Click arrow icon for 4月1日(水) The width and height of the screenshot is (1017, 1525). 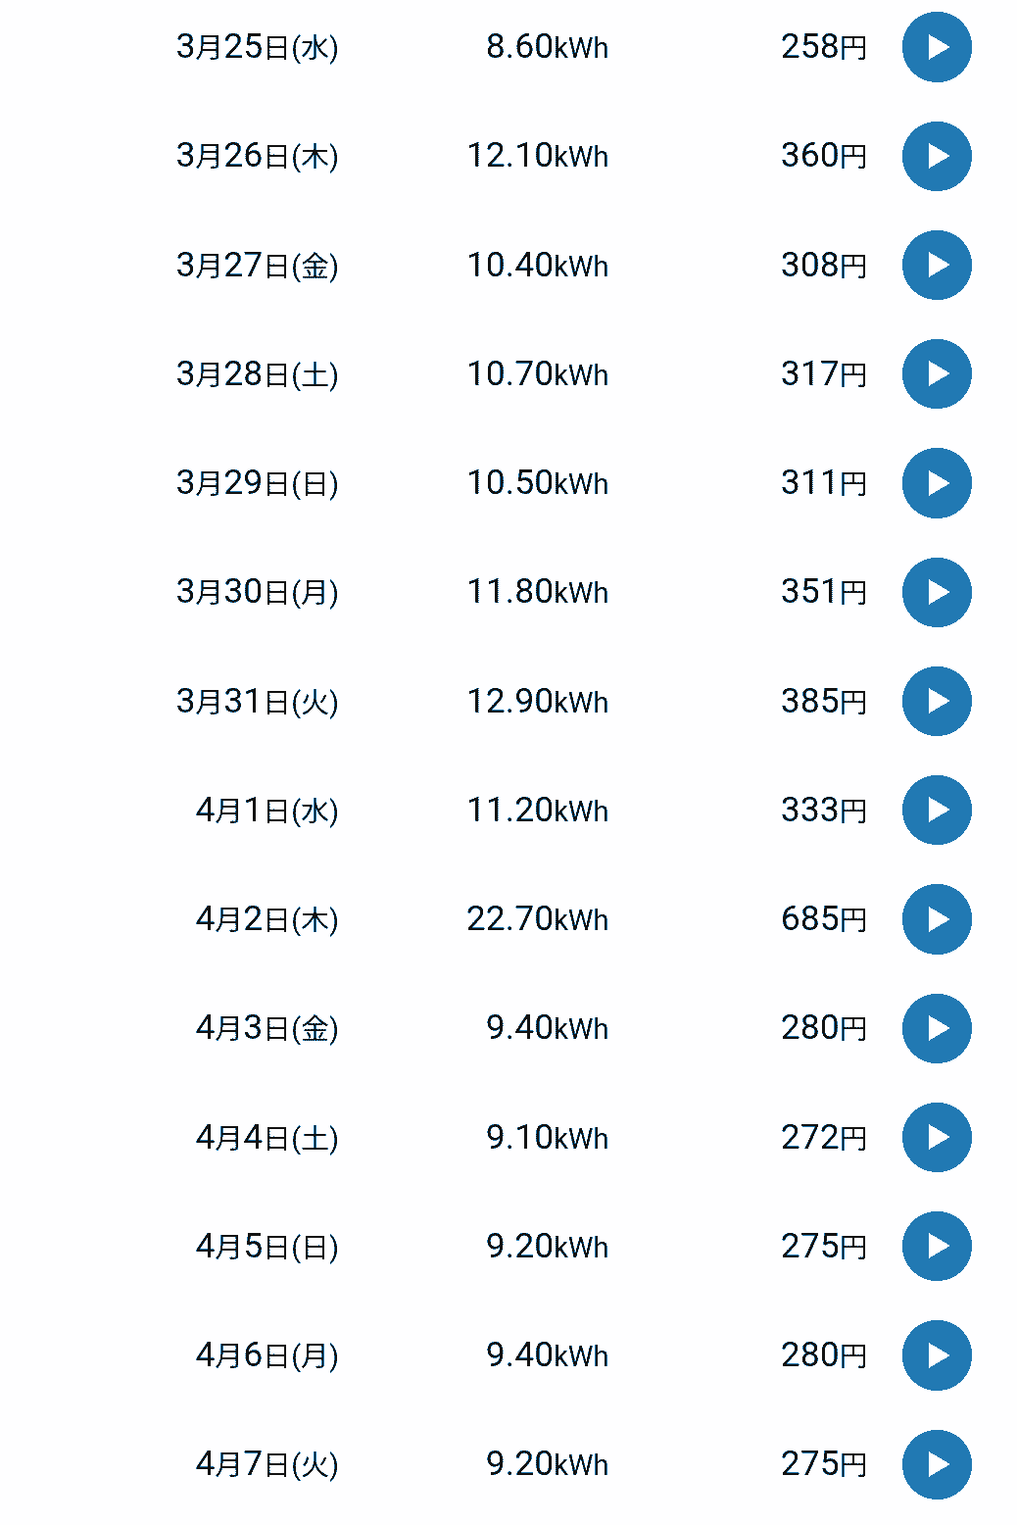coord(937,810)
